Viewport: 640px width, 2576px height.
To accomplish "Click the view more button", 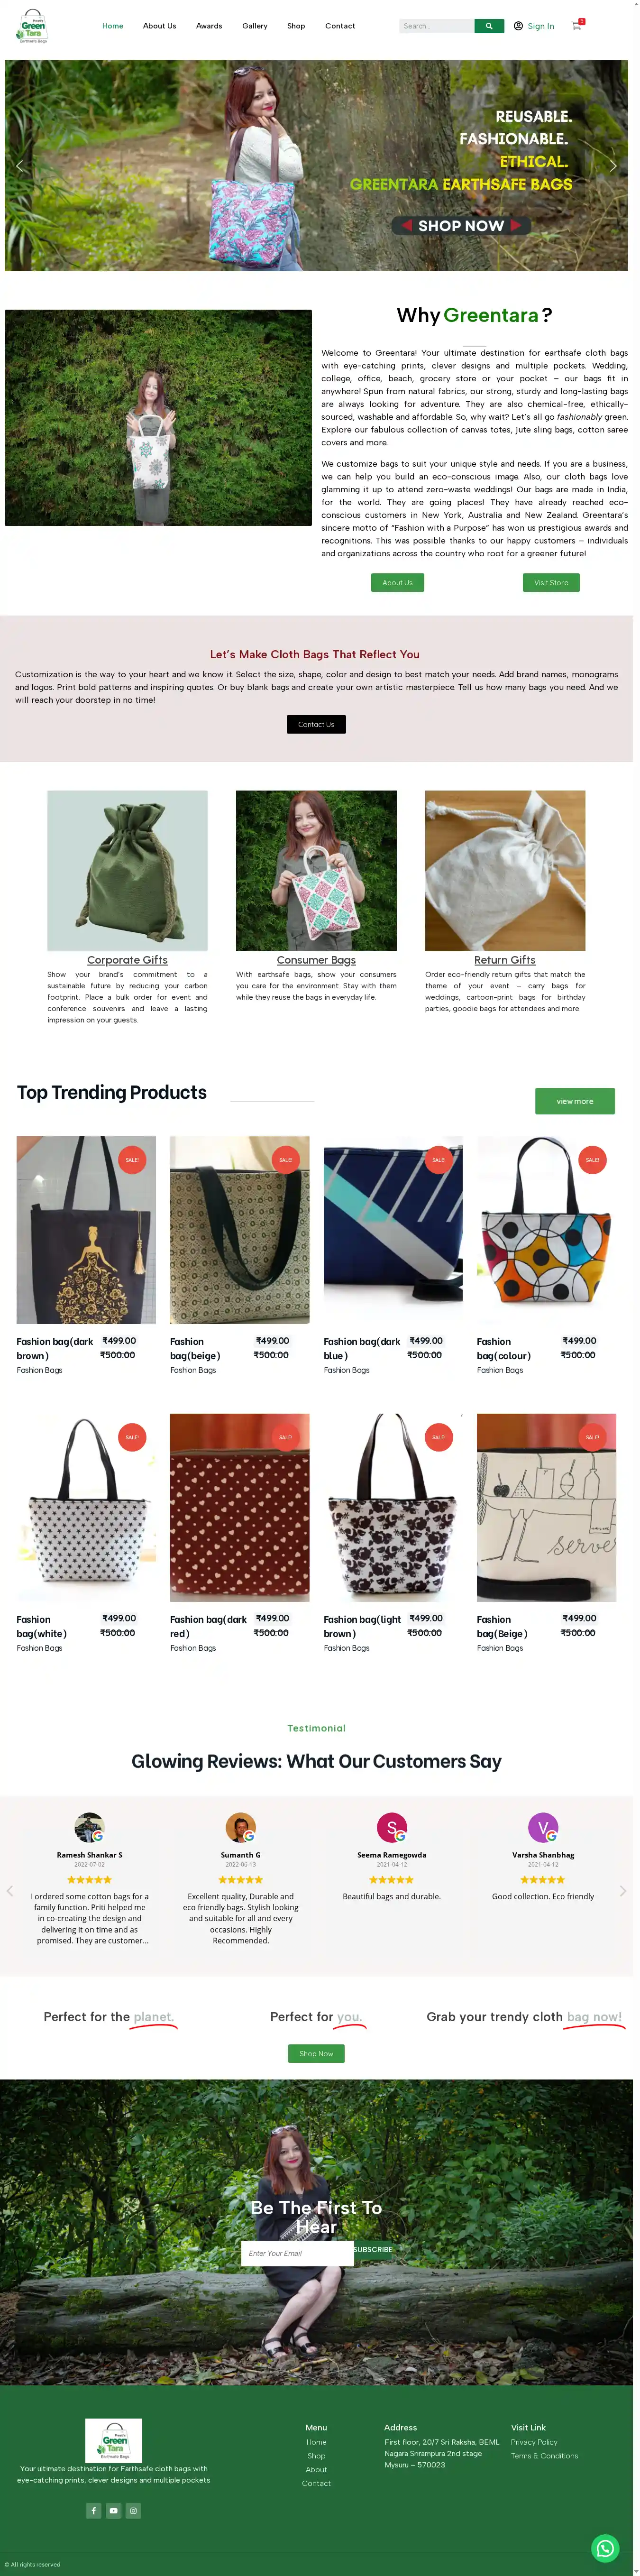I will pyautogui.click(x=575, y=1101).
